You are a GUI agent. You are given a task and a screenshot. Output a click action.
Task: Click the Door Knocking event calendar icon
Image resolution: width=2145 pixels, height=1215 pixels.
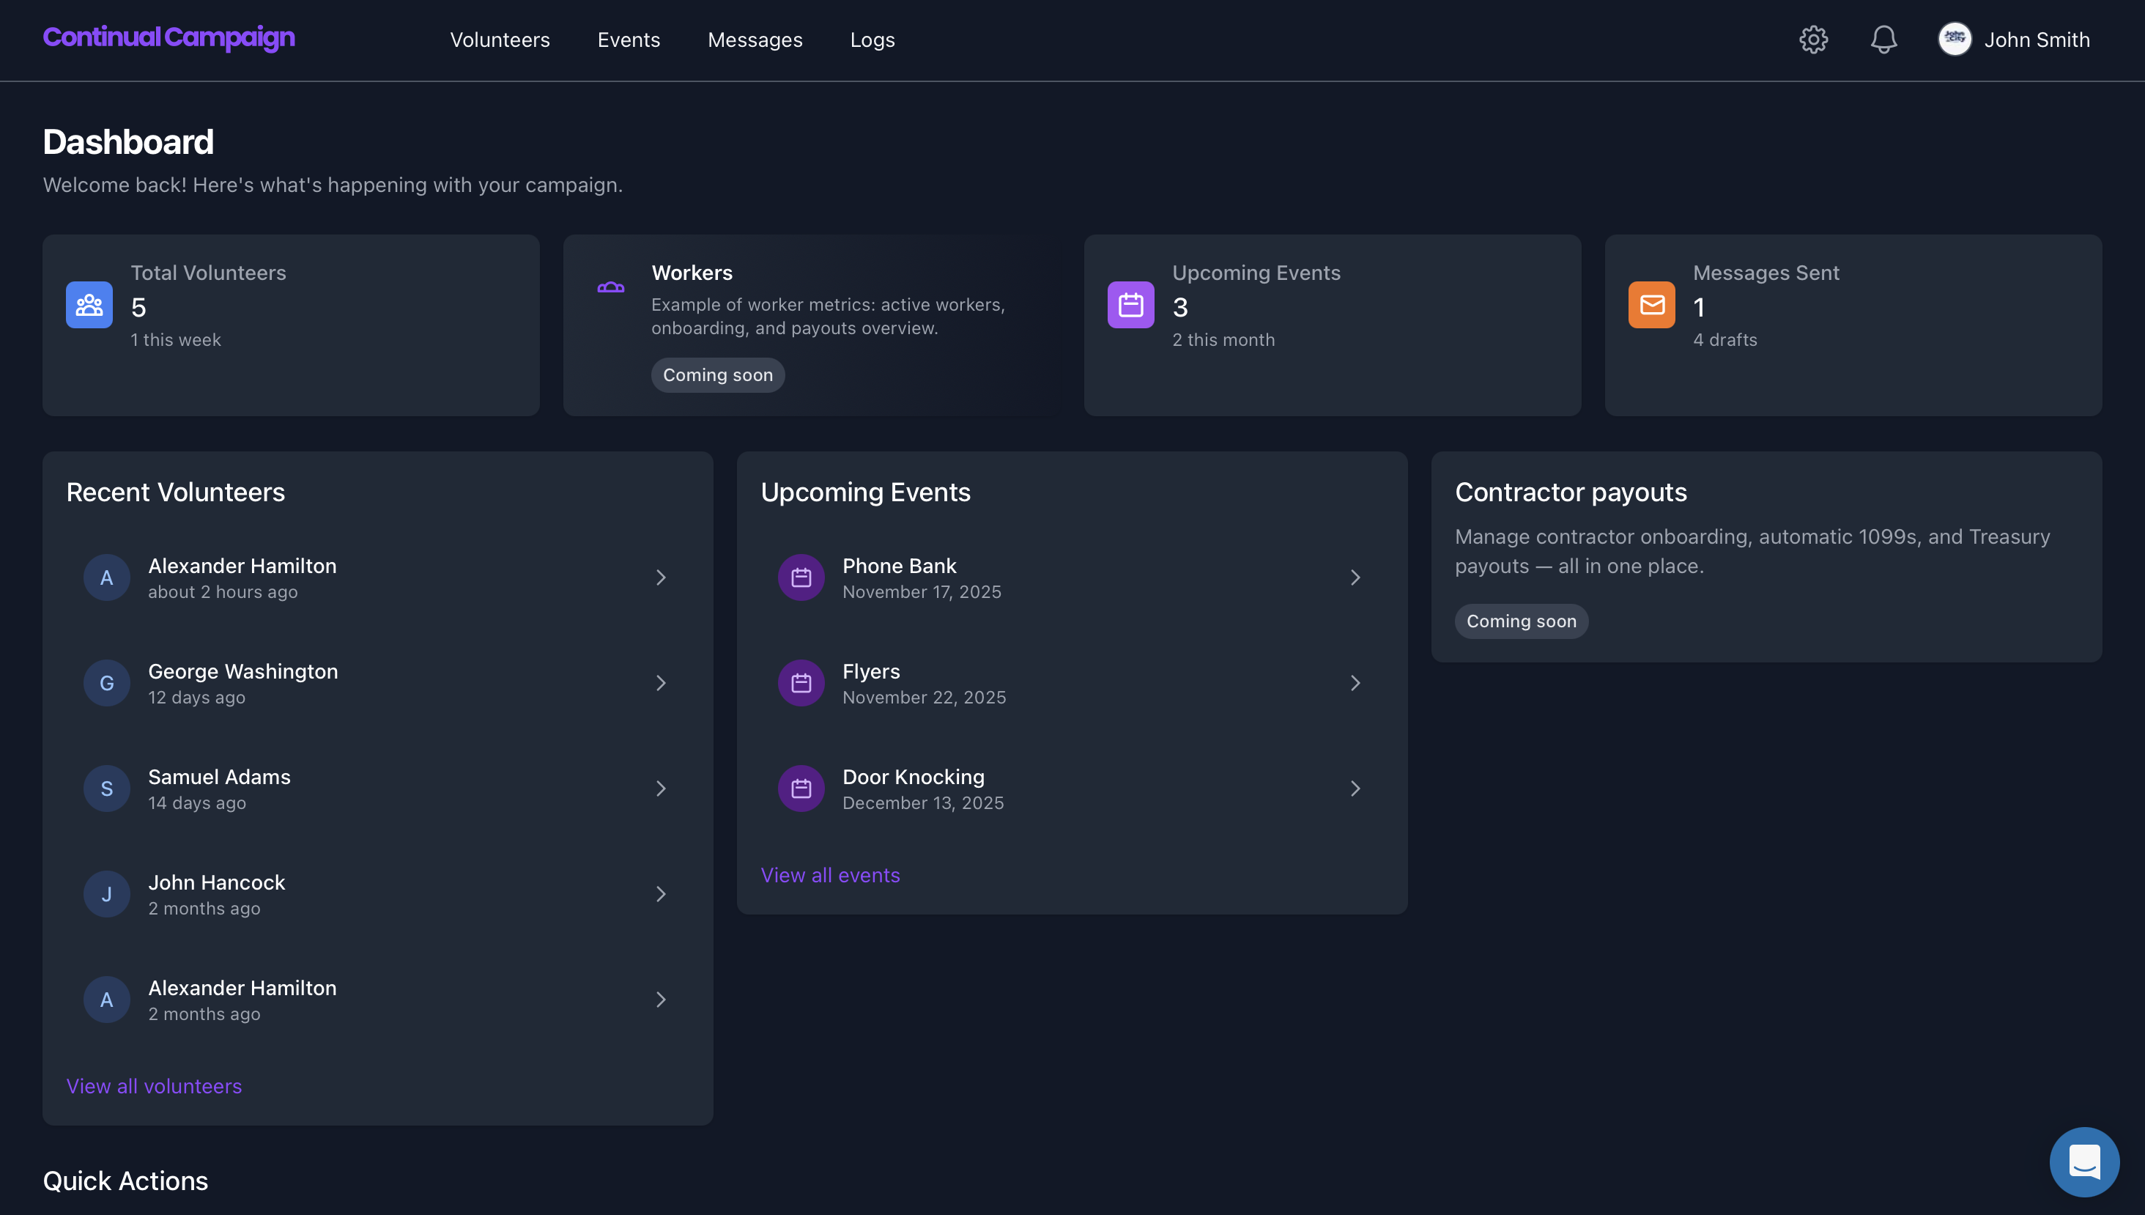click(x=801, y=788)
